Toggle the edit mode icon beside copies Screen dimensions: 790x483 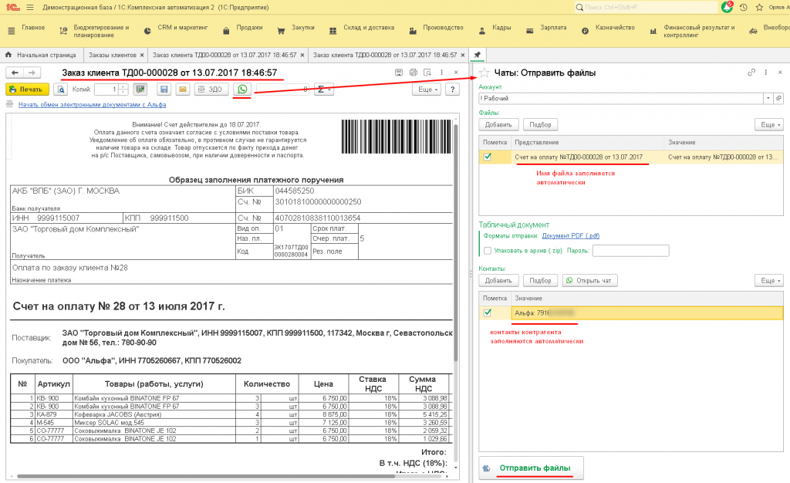(140, 90)
